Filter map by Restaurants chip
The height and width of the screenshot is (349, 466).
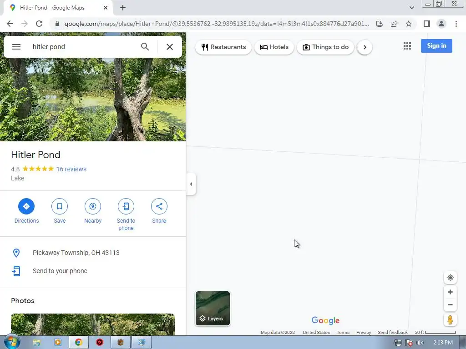point(223,47)
